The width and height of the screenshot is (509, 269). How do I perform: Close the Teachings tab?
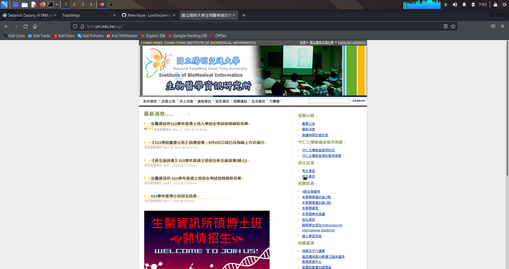(x=115, y=15)
